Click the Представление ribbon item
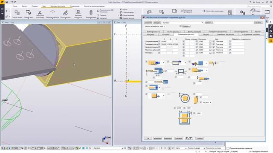Image resolution: width=273 pixels, height=153 pixels. (x=127, y=15)
